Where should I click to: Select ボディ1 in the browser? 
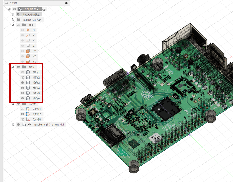tap(36, 72)
